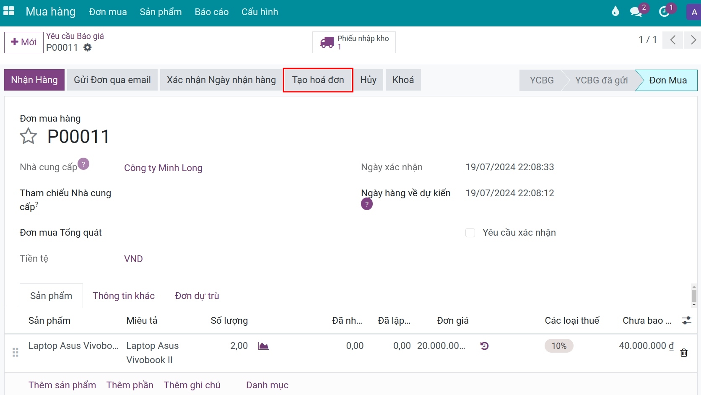
Task: Open forecast chart icon on laptop line
Action: coord(263,346)
